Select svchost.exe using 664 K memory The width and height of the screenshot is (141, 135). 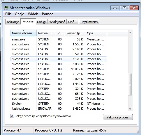[59, 94]
